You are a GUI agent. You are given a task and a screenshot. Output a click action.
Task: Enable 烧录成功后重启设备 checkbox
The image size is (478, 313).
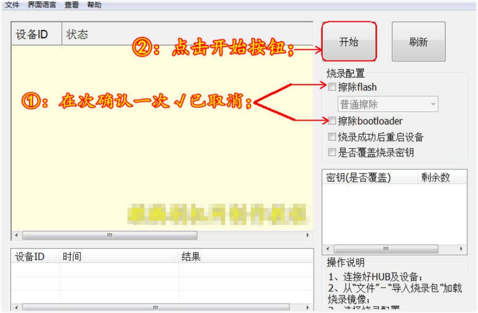pyautogui.click(x=332, y=137)
